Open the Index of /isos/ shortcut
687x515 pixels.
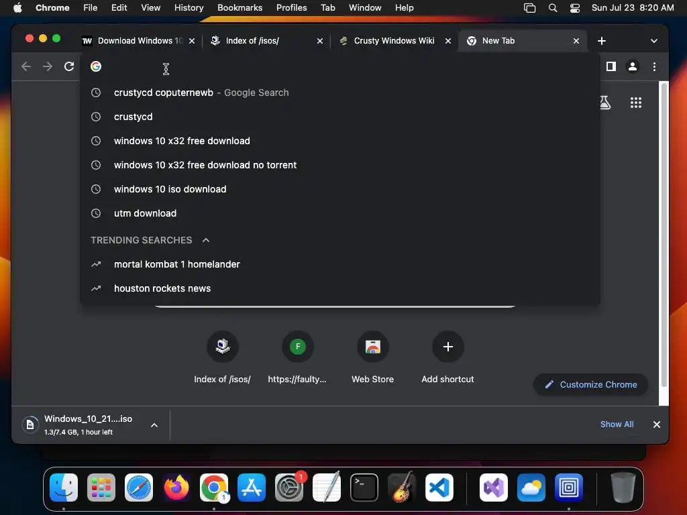223,358
